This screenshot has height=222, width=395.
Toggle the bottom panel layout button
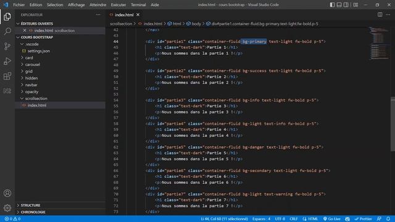pyautogui.click(x=339, y=5)
